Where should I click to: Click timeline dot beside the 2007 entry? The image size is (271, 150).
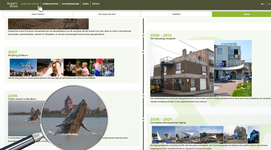[143, 52]
